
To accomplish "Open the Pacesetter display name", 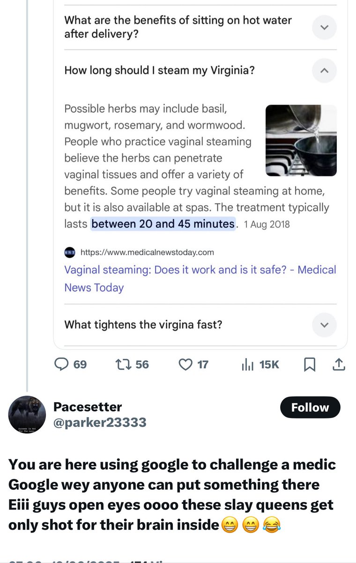I will pos(88,406).
